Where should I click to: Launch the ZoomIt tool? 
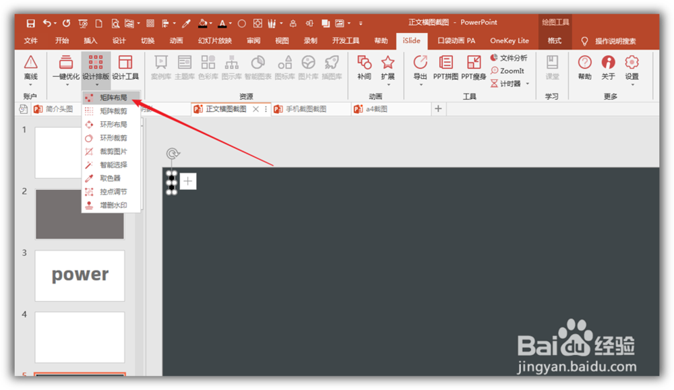coord(508,71)
